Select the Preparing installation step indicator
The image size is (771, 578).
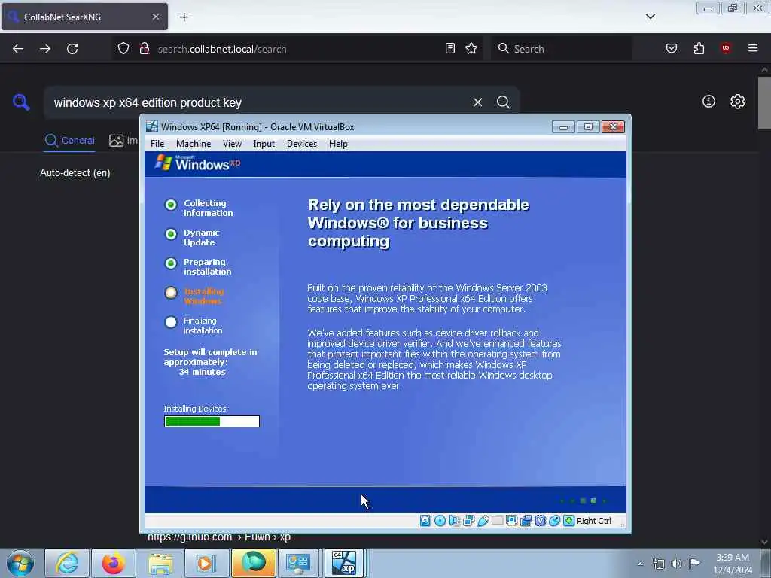pyautogui.click(x=171, y=263)
